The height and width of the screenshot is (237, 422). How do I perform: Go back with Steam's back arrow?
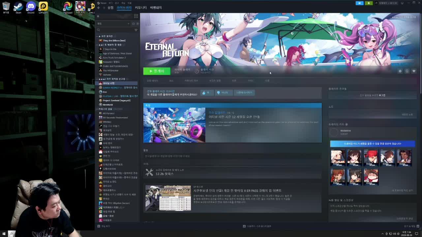98,8
